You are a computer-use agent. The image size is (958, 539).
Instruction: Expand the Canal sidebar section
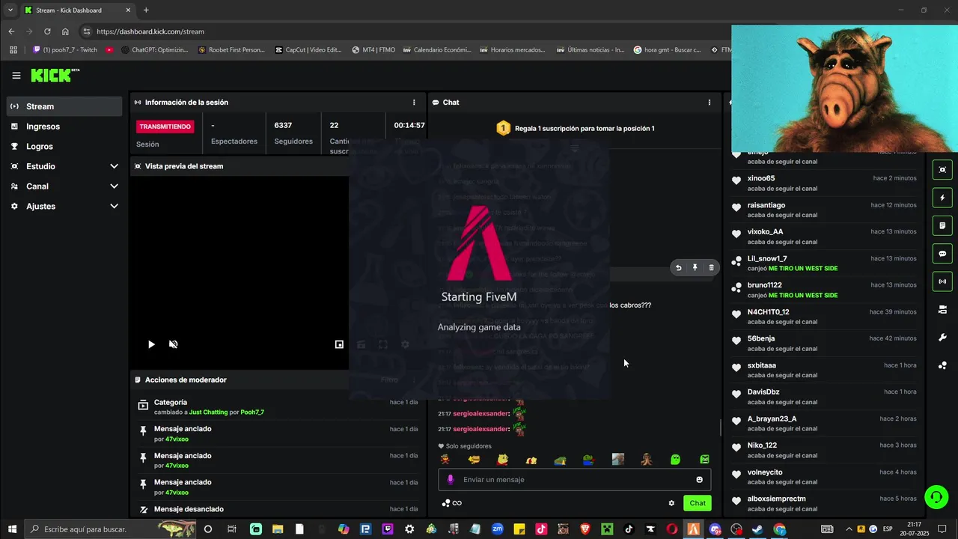pyautogui.click(x=64, y=186)
